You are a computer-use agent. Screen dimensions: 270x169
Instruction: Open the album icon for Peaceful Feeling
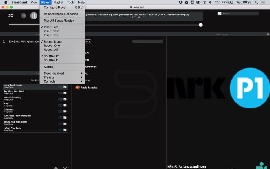65,99
